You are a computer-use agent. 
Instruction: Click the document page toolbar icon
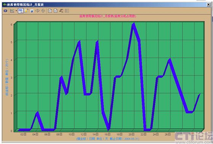(x=50, y=11)
